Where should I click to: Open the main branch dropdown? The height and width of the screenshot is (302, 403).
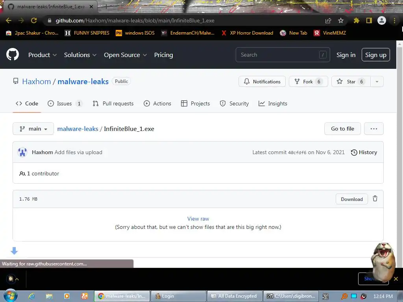(x=33, y=129)
